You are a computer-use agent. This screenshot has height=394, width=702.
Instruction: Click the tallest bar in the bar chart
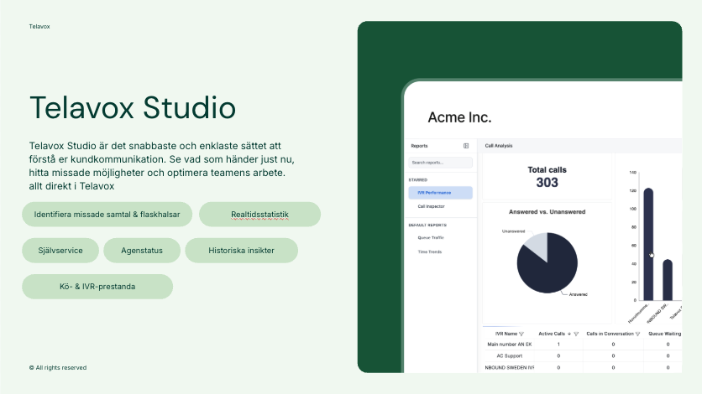pyautogui.click(x=647, y=243)
